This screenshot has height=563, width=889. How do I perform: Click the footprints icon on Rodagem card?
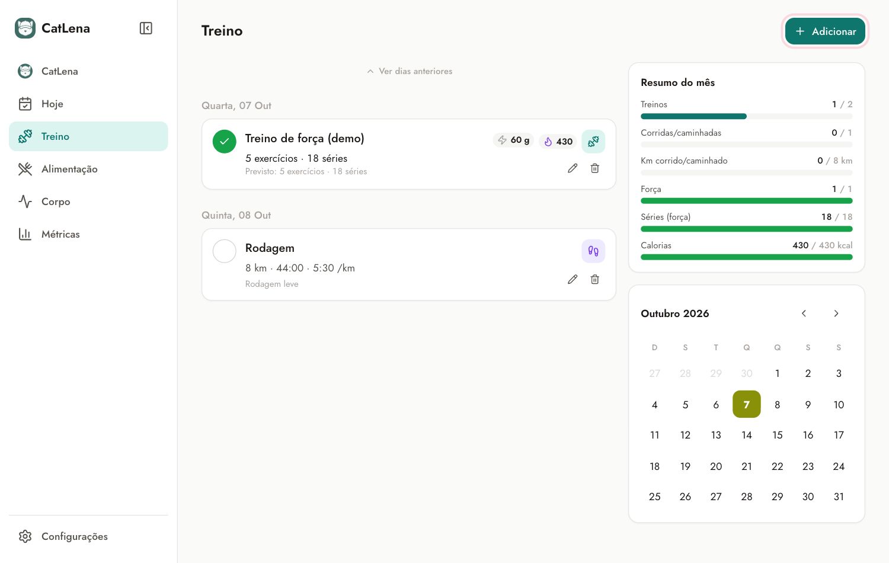pos(593,251)
